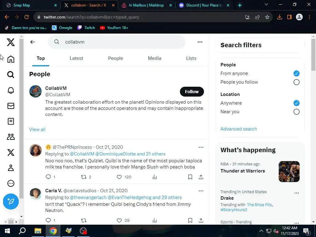This screenshot has width=316, height=237.
Task: Reply to Carla V. post
Action: click(48, 220)
